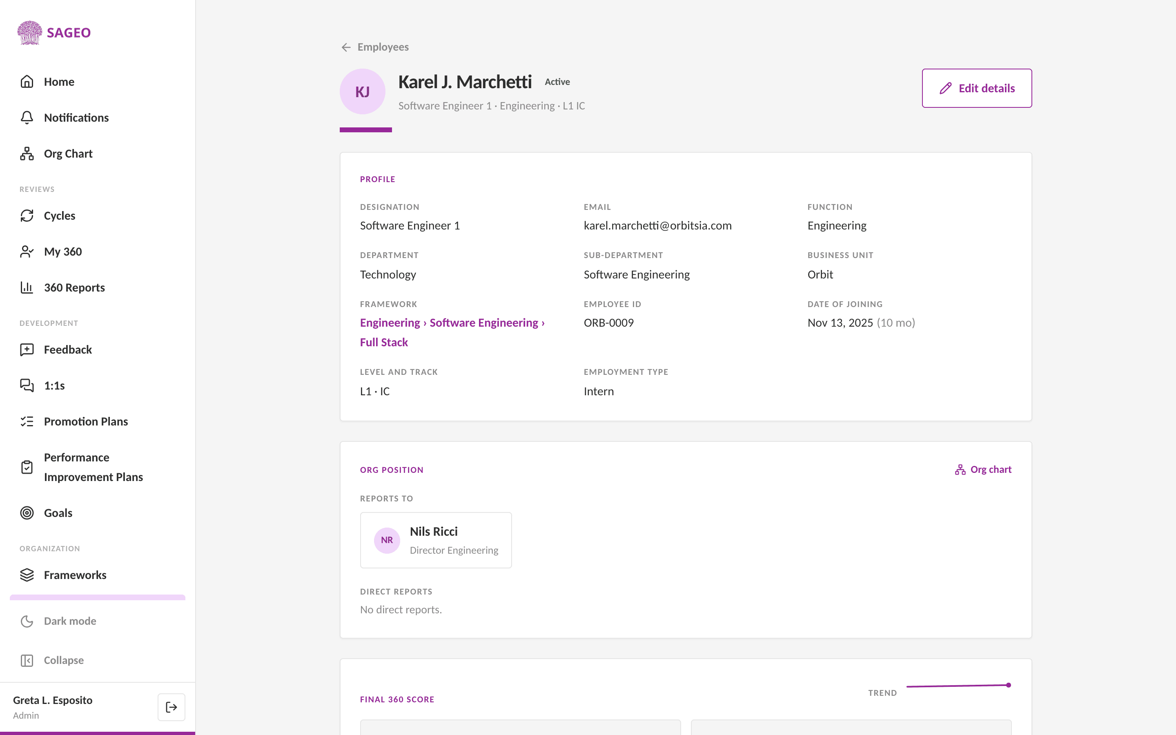Open Notifications via the bell icon
This screenshot has height=735, width=1176.
[27, 118]
